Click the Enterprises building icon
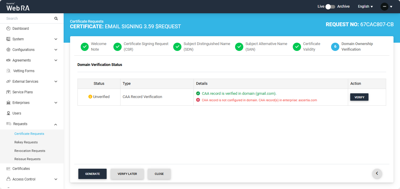This screenshot has width=400, height=189. point(9,103)
